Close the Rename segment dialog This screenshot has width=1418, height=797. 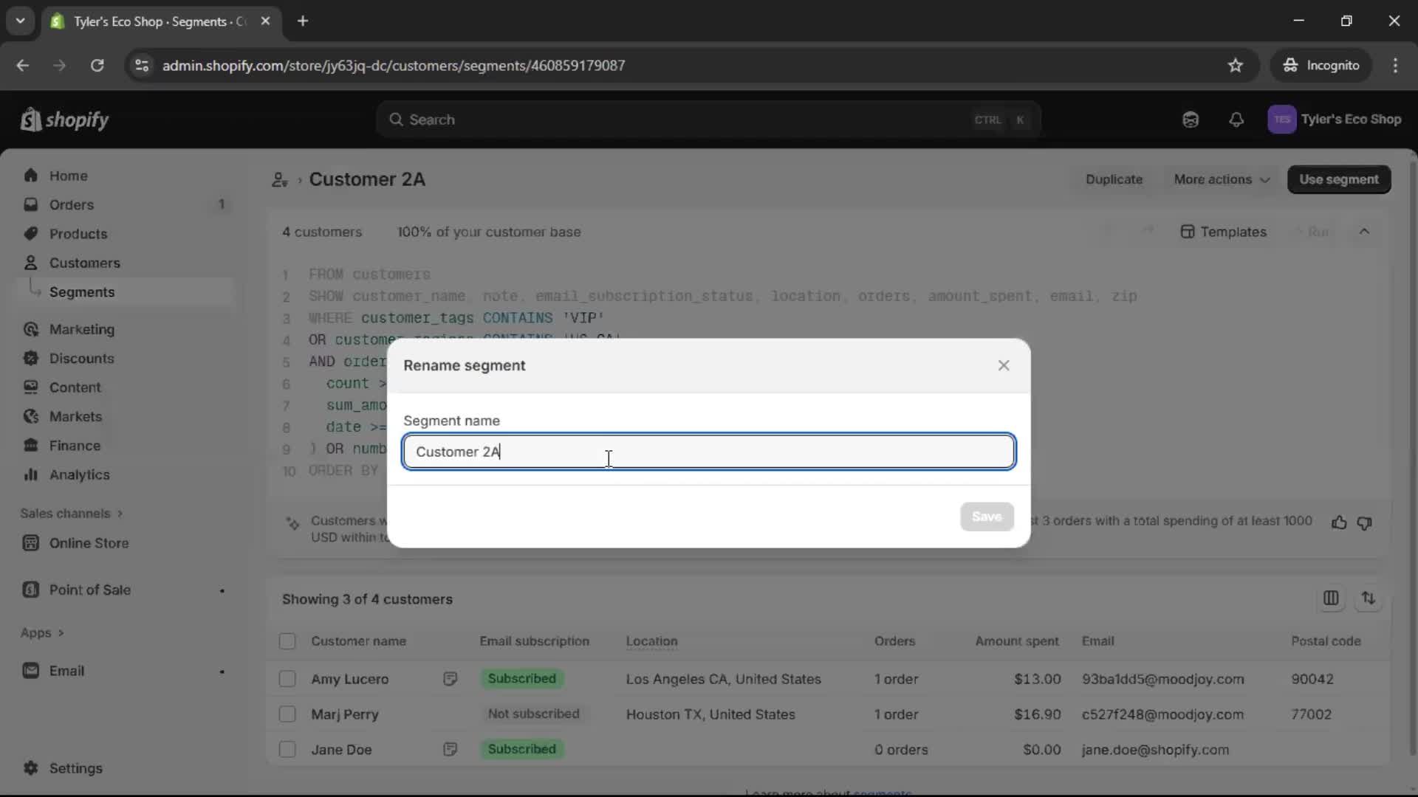click(1003, 365)
